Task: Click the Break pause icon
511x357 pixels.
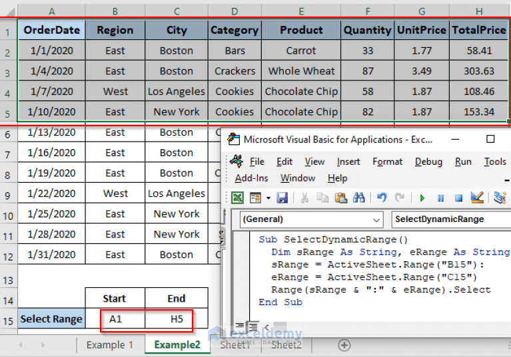Action: coord(440,197)
